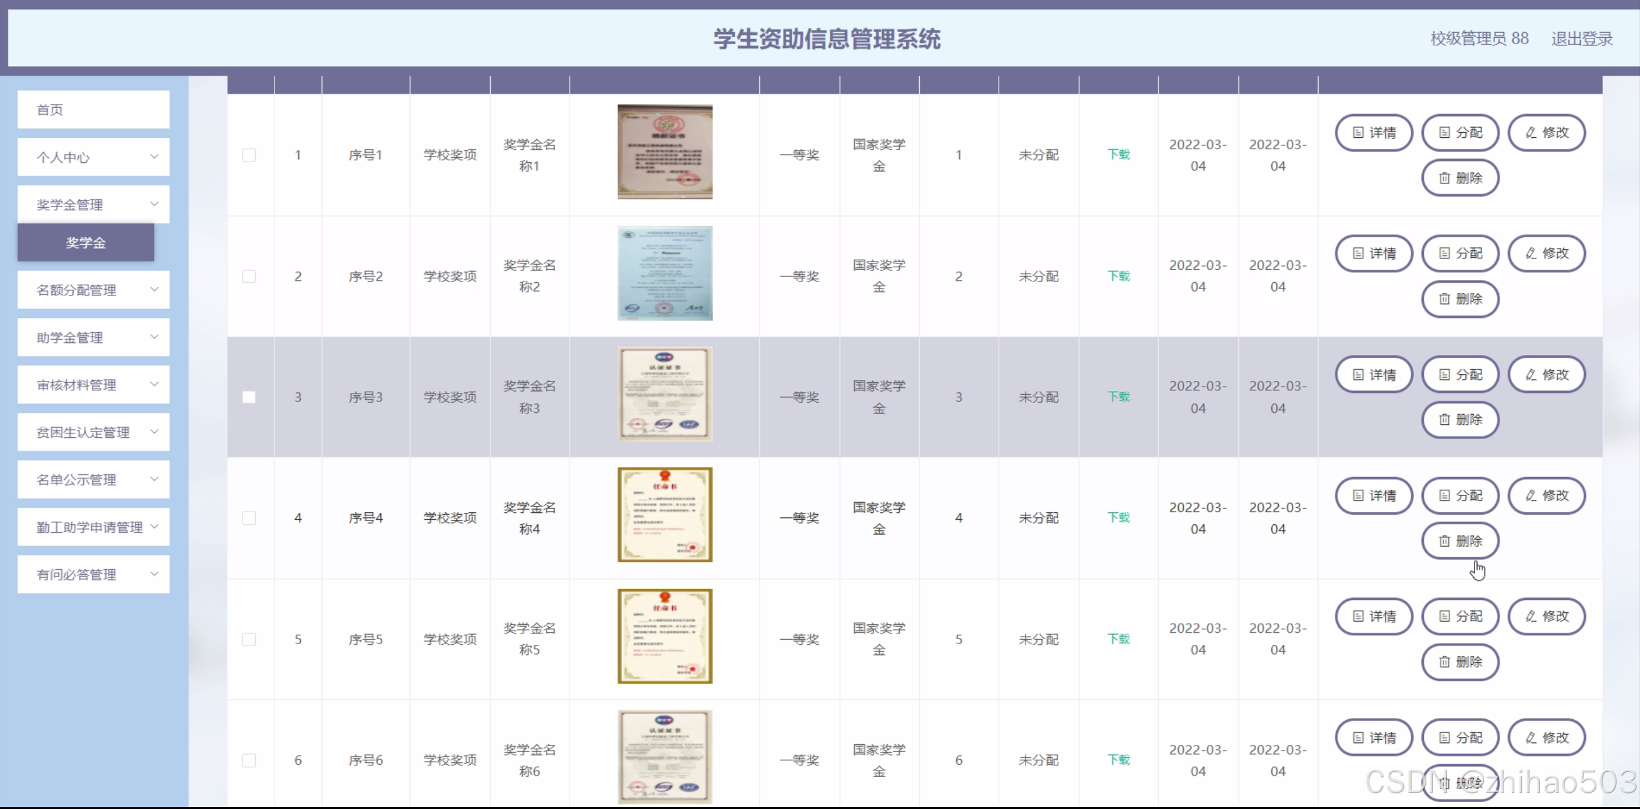Click the 修改 pencil button in row 3
The height and width of the screenshot is (809, 1640).
pyautogui.click(x=1546, y=375)
